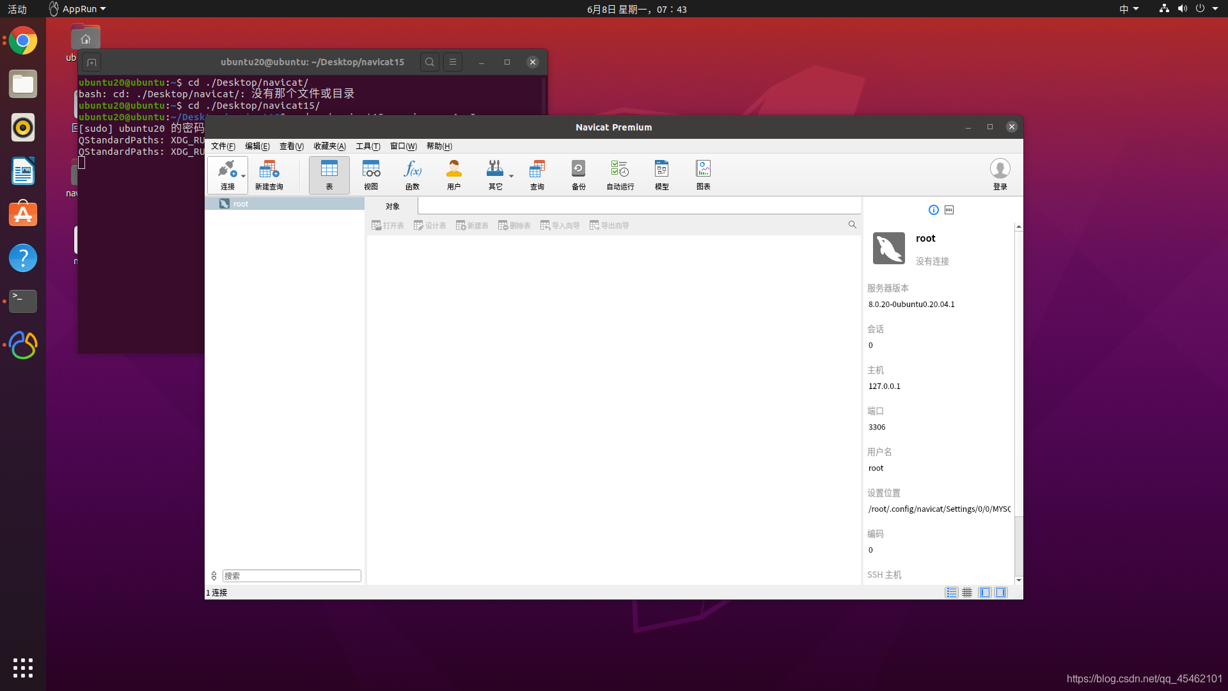Click New Table (新建表) button
This screenshot has width=1228, height=691.
[x=472, y=225]
